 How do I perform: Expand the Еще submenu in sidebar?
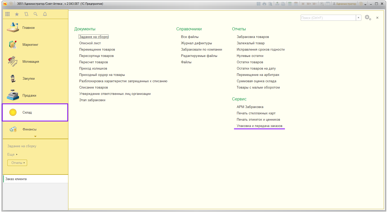(x=12, y=154)
